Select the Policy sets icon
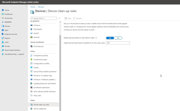 [31, 95]
